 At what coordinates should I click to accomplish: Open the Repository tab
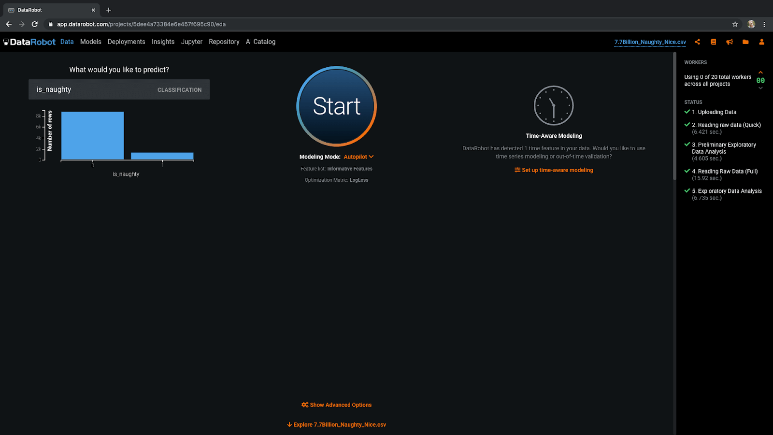(224, 42)
